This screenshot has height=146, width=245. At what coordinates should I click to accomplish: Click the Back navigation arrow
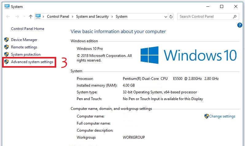(8, 17)
